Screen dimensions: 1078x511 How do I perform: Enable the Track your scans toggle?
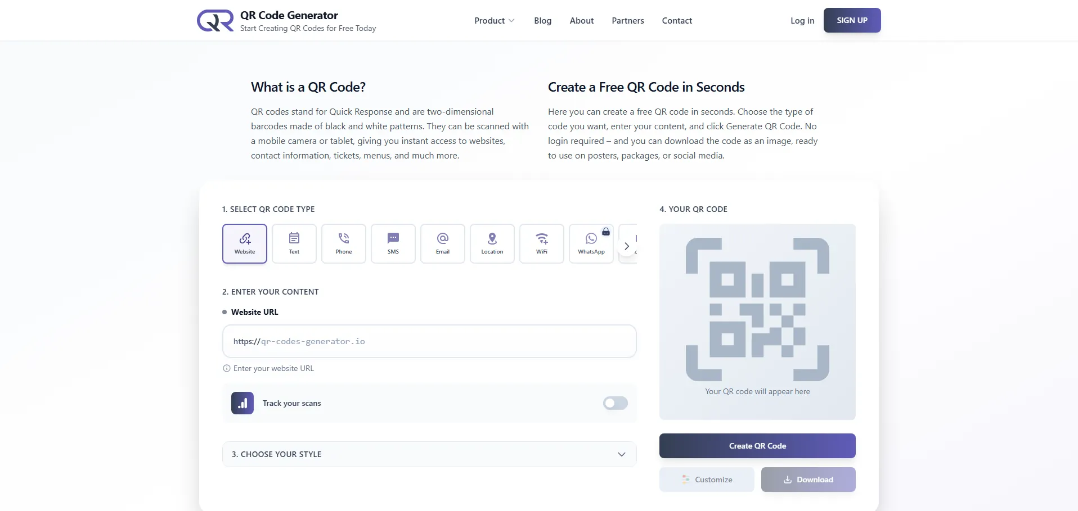coord(615,403)
